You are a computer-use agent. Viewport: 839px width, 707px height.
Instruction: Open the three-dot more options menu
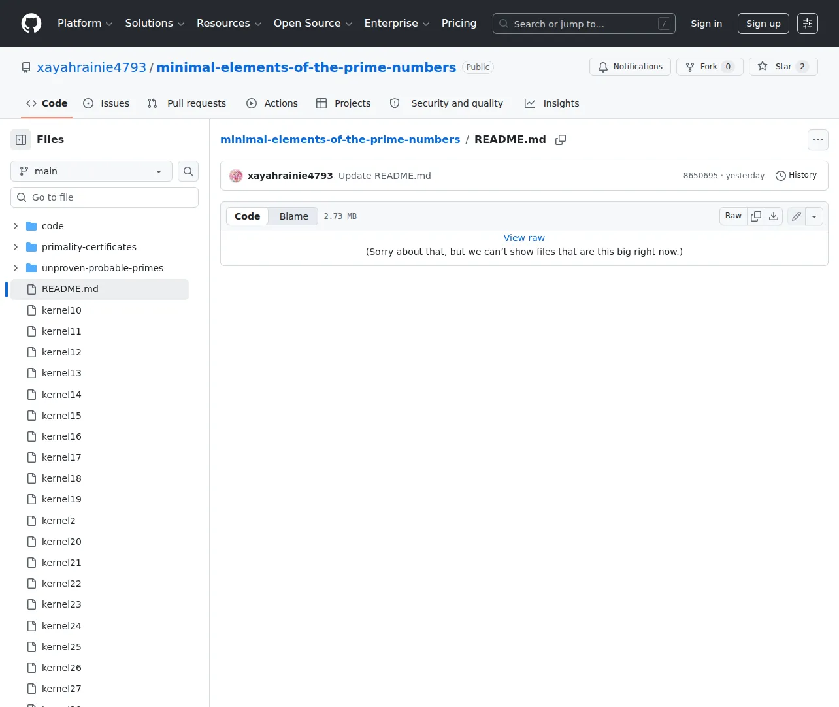tap(818, 140)
